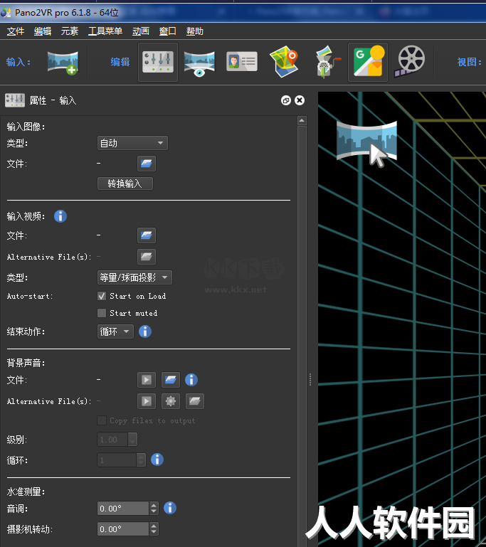Open end action dropdown showing 循环
Image resolution: width=486 pixels, height=547 pixels.
click(x=115, y=331)
